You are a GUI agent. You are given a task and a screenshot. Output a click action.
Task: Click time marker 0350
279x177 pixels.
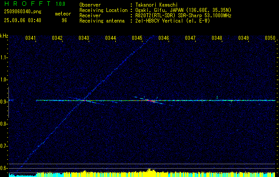tap(270, 38)
